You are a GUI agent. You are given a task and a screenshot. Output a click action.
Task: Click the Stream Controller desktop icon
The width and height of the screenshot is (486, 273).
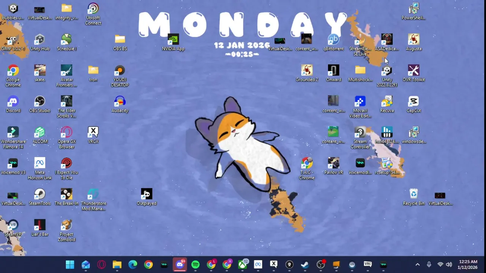coord(360,138)
